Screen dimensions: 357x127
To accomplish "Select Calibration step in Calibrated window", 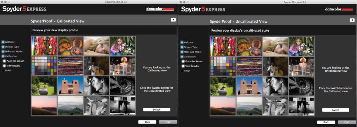I will tap(9, 56).
